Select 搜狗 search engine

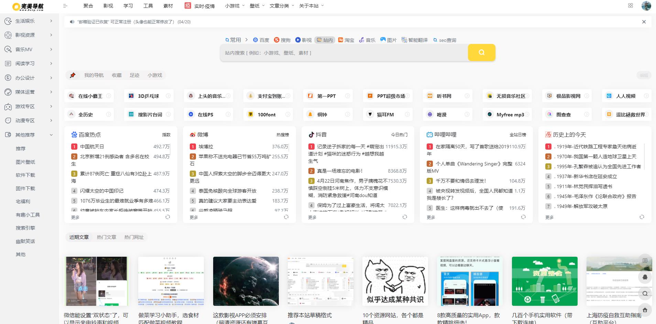tap(282, 40)
